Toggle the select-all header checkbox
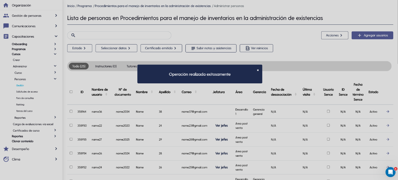 [x=71, y=92]
